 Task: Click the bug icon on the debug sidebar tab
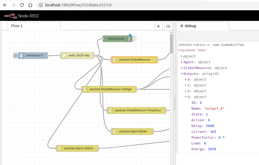182,26
